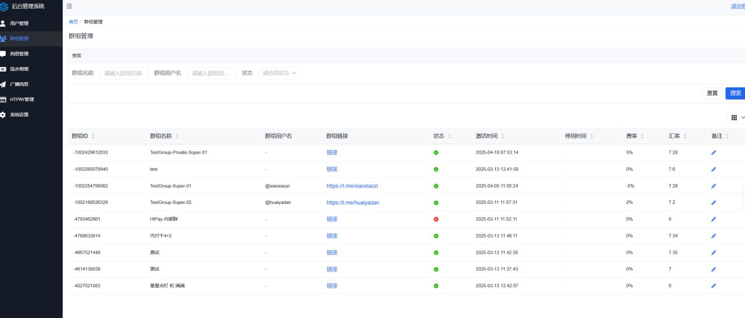Open 用户管理 in the sidebar
Screen dimensions: 745x318
coord(19,23)
